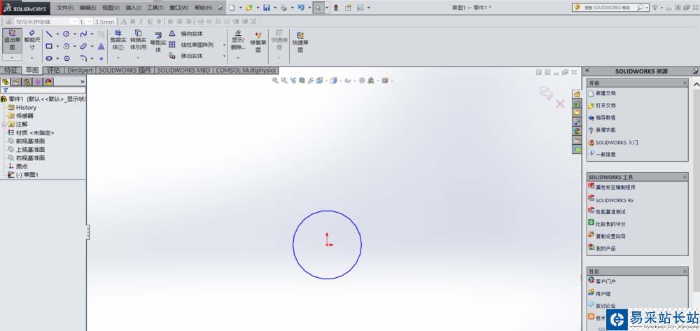
Task: Click Convert Entities (转换实体引用) tool
Action: tap(138, 41)
